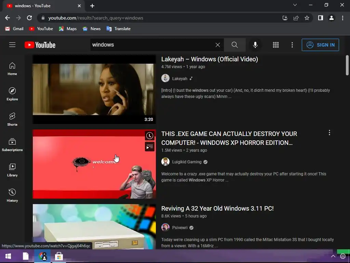Viewport: 350px width, 263px height.
Task: Add the Windows XP Horror video to queue
Action: click(150, 147)
